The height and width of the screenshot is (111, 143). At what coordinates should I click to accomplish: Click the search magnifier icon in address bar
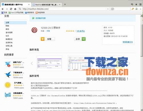click(20, 9)
